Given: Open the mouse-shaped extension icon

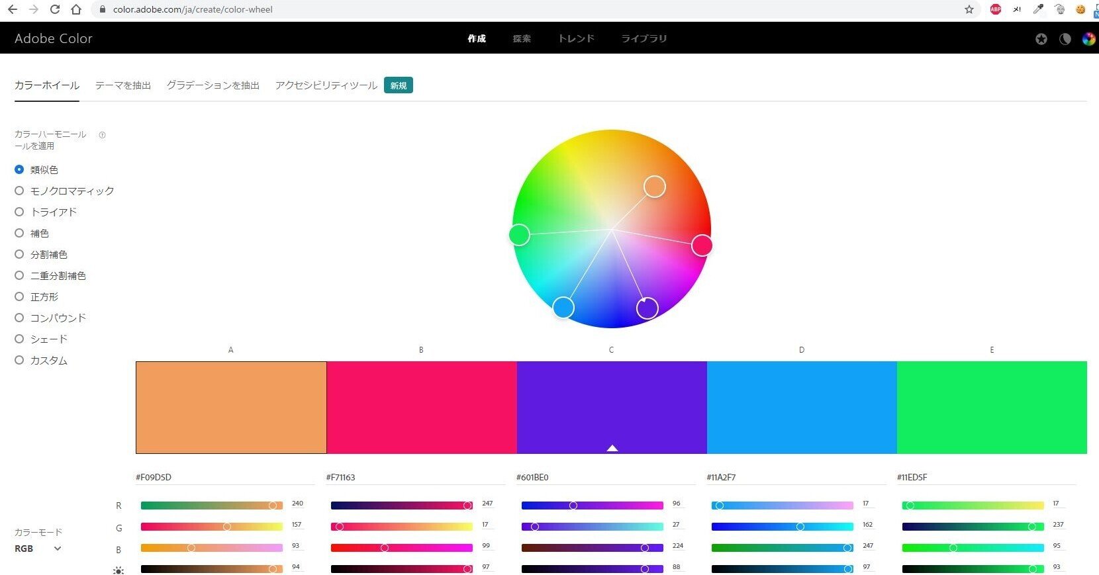Looking at the screenshot, I should [x=1059, y=9].
